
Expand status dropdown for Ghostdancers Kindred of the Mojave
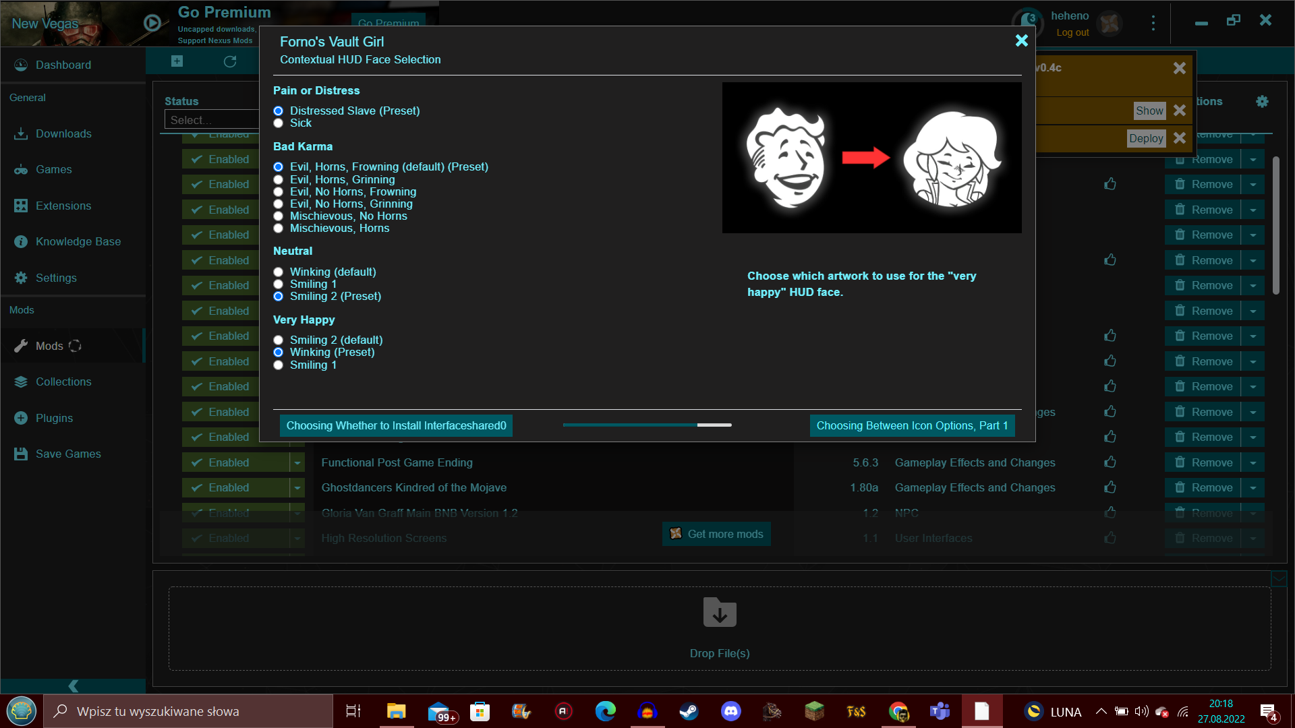(297, 487)
